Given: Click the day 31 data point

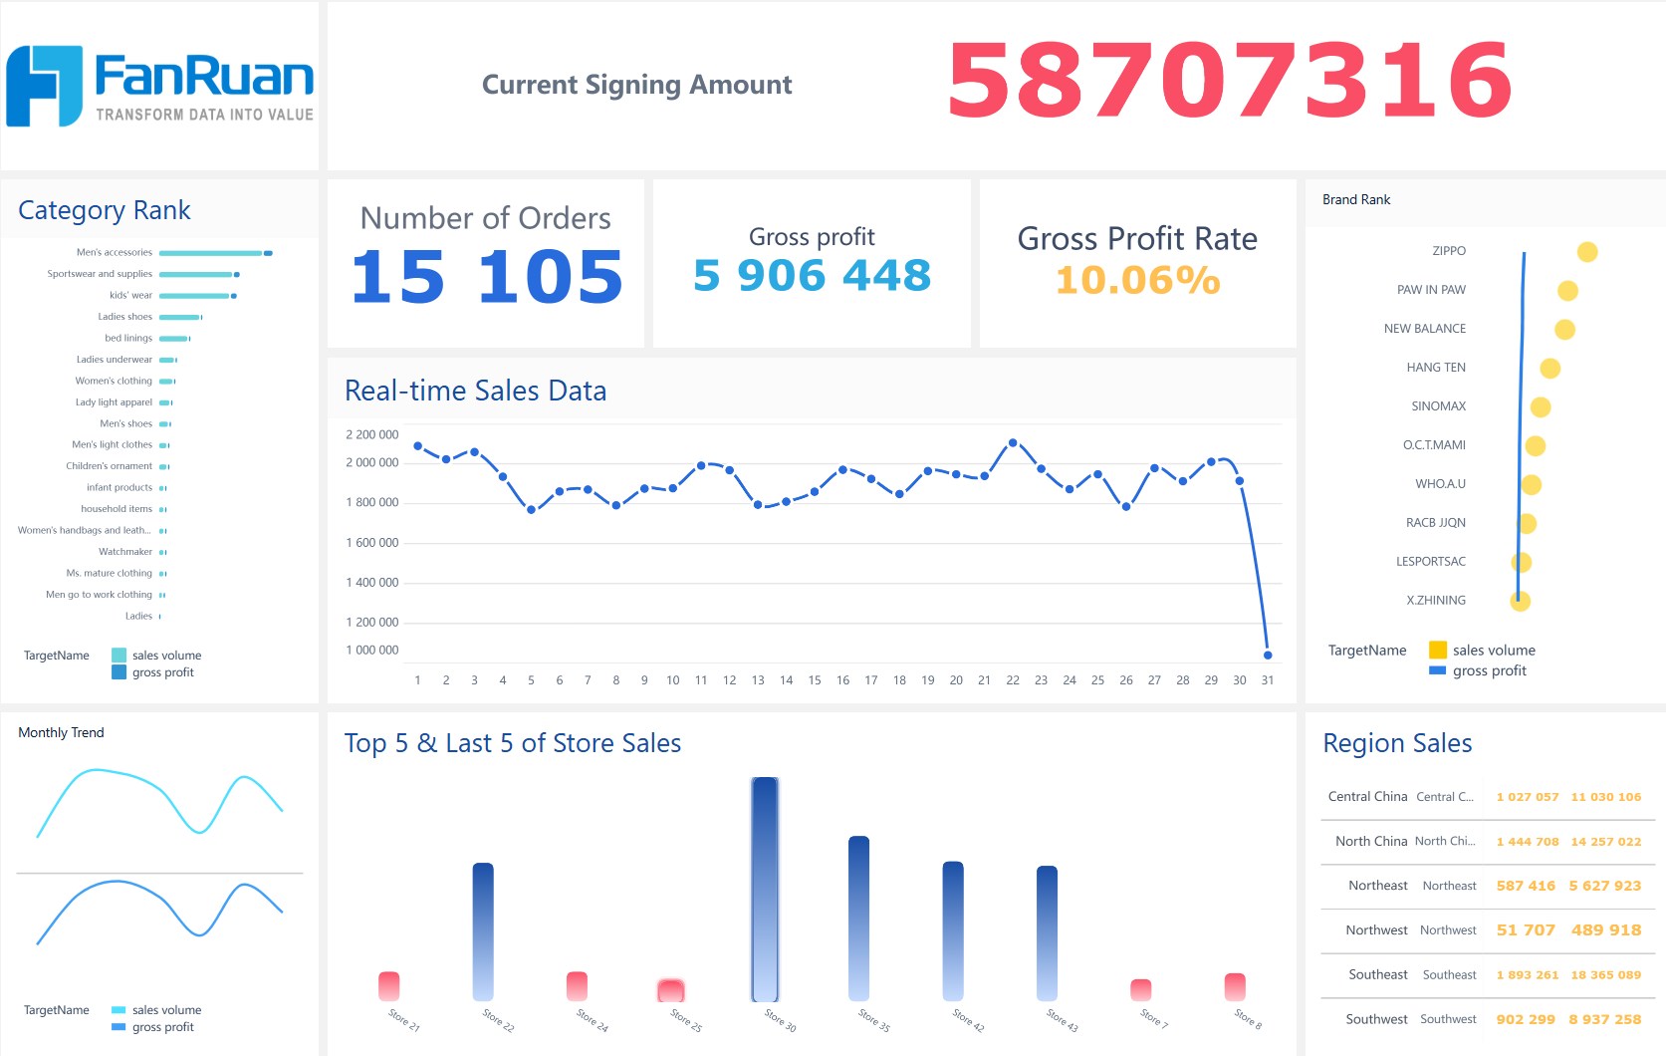Looking at the screenshot, I should [x=1268, y=656].
